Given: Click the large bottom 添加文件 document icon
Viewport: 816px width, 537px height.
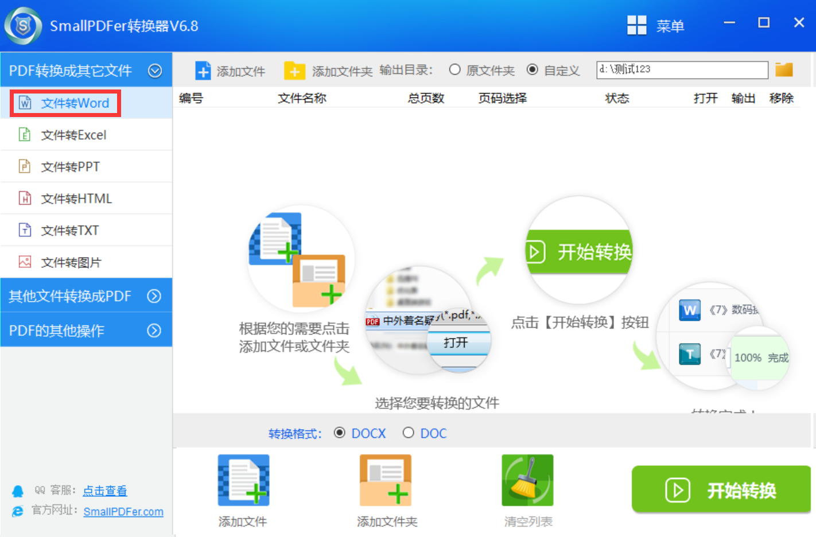Looking at the screenshot, I should (243, 480).
